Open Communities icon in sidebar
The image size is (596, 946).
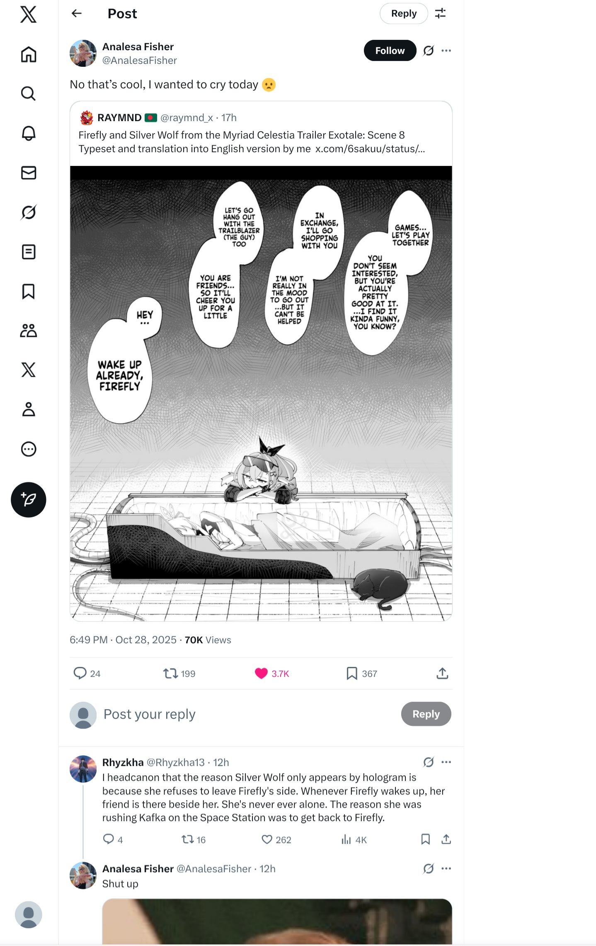29,331
